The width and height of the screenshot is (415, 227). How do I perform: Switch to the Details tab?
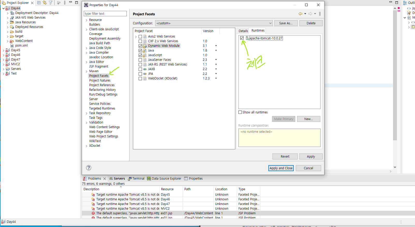[x=243, y=31]
